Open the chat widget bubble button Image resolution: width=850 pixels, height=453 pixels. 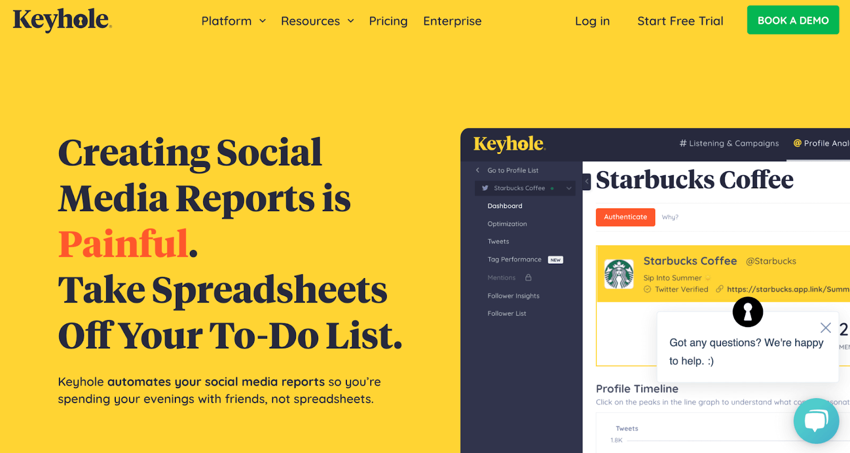coord(816,421)
